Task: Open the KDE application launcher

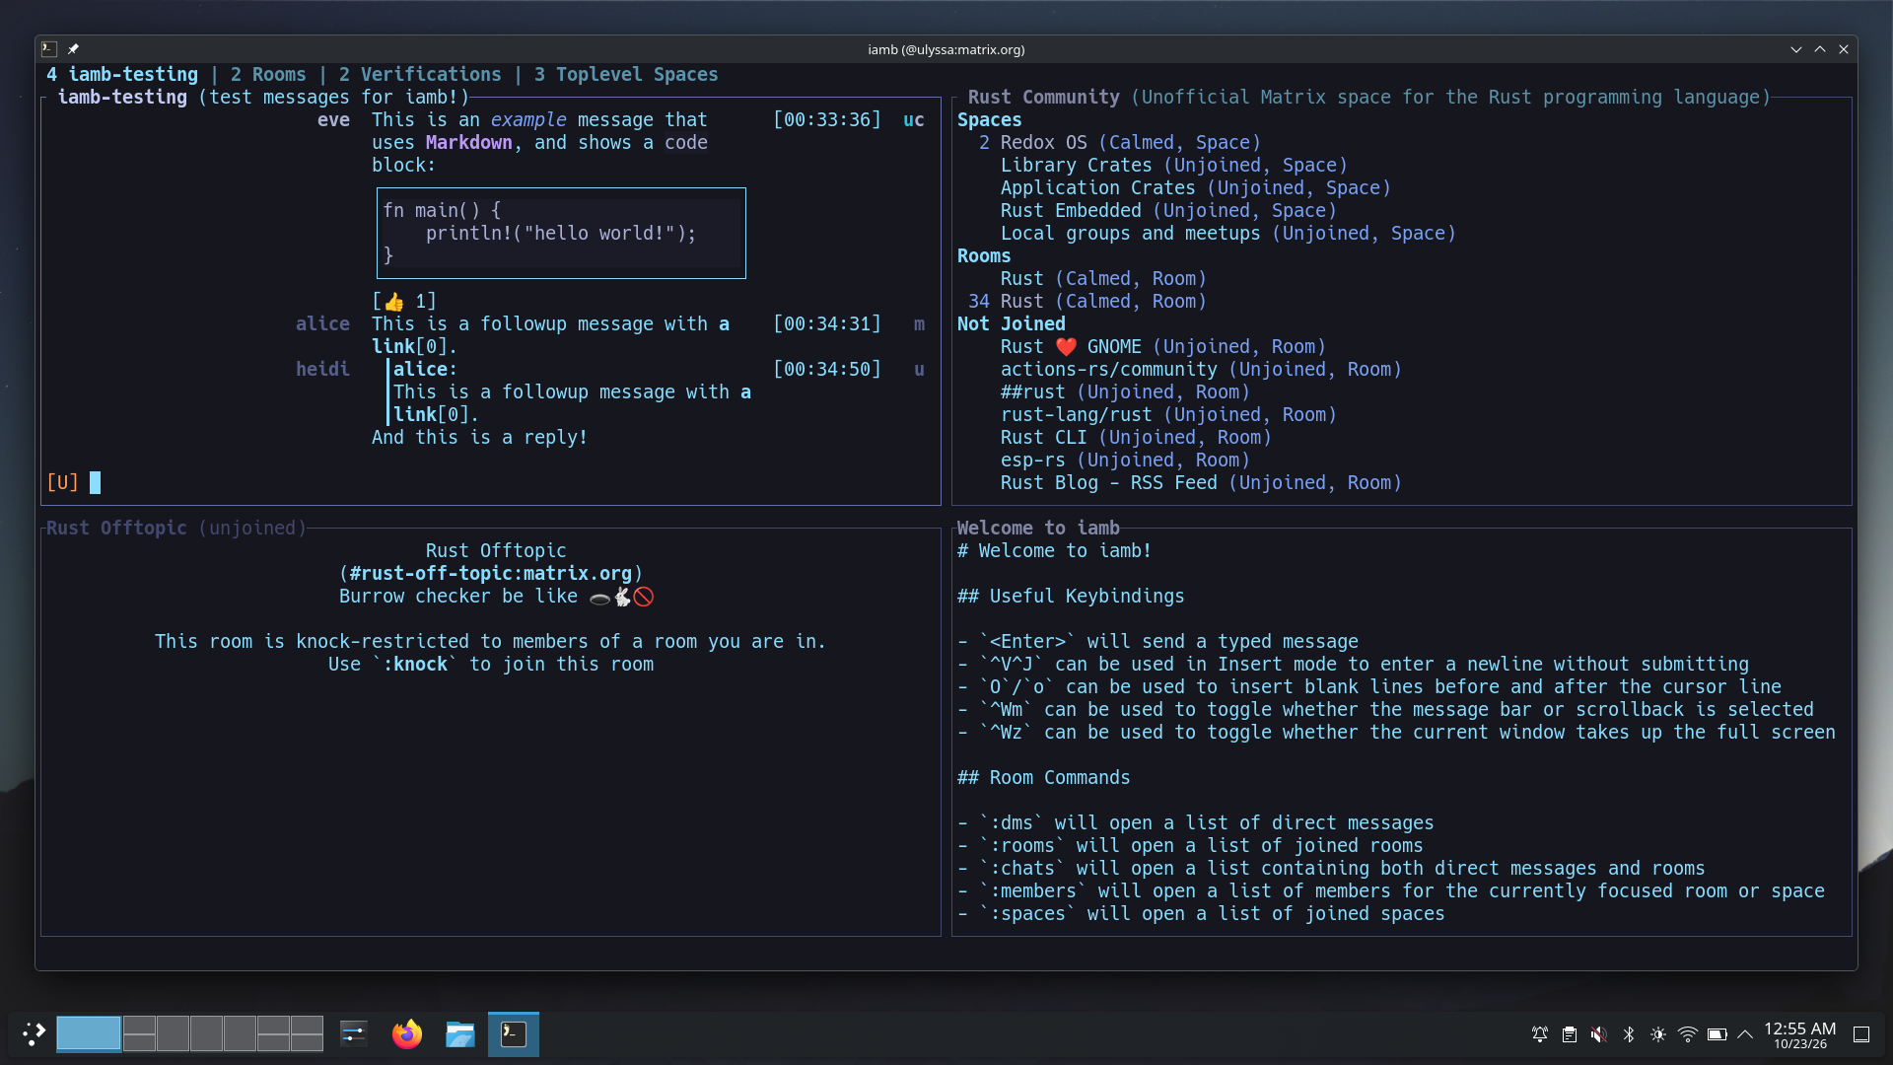Action: [34, 1033]
